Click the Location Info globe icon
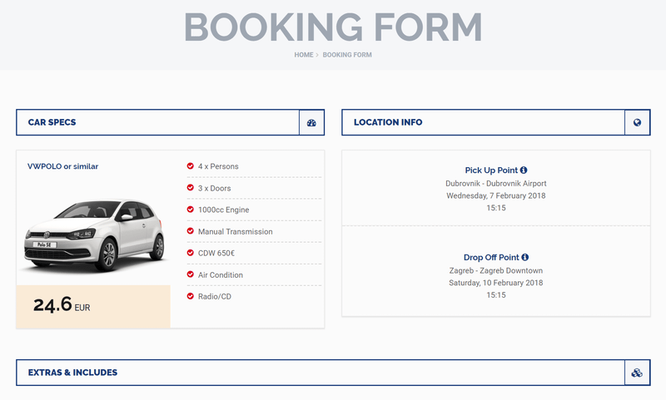 pyautogui.click(x=637, y=123)
